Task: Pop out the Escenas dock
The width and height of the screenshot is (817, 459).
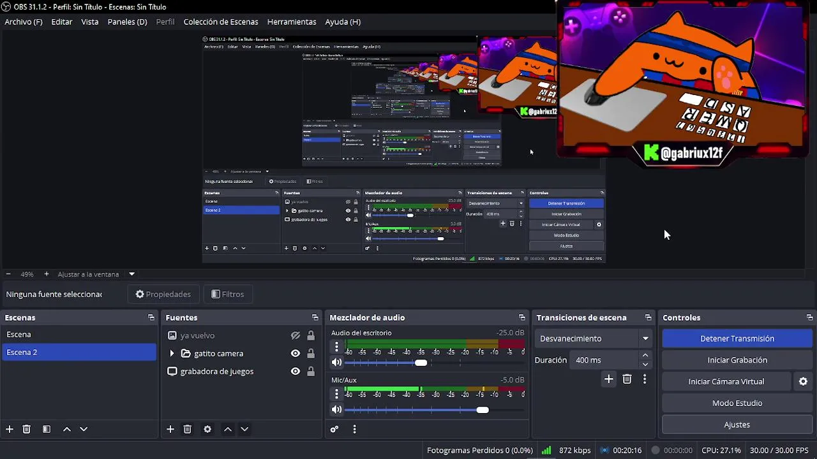Action: [151, 317]
